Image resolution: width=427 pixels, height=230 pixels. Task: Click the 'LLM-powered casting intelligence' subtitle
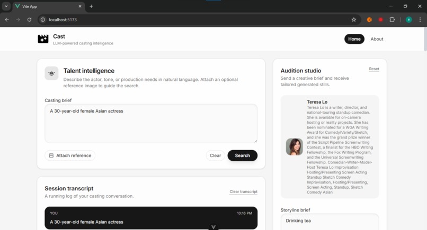83,43
